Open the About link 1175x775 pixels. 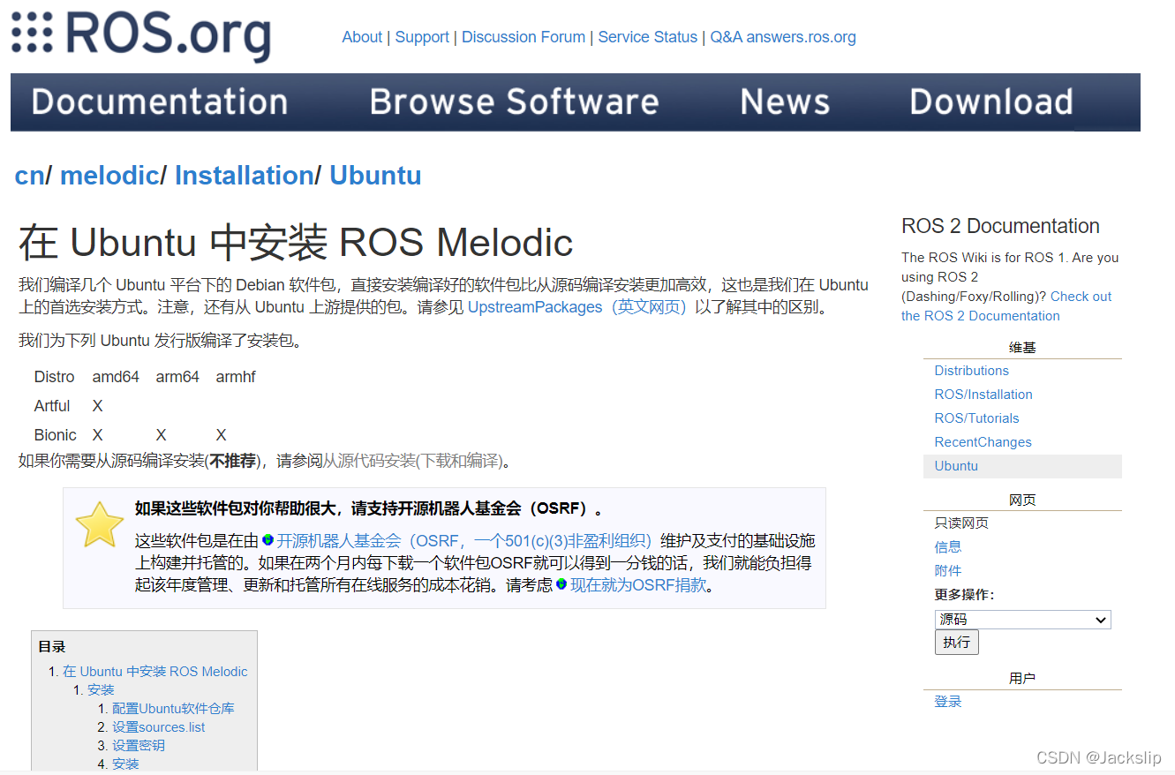click(362, 37)
